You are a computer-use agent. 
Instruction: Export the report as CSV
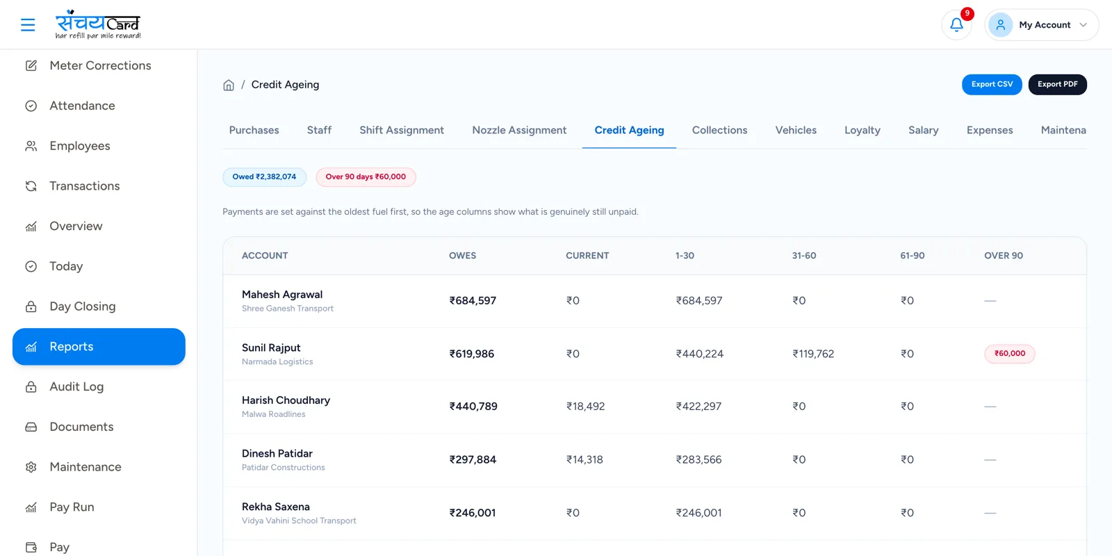coord(992,84)
